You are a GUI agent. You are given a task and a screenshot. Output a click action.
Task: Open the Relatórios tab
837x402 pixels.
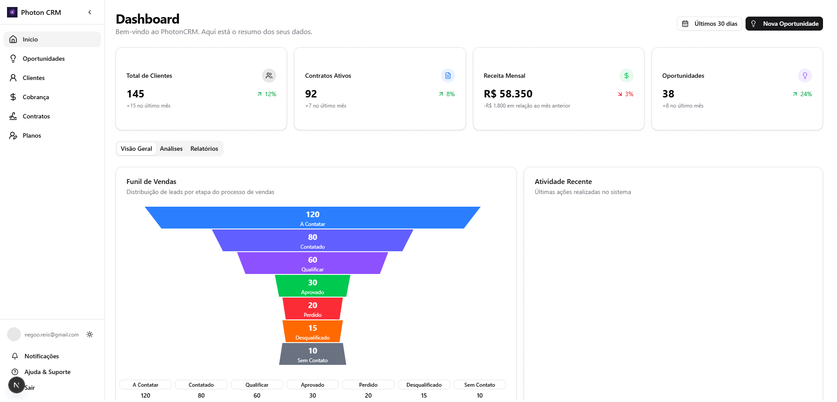coord(204,149)
